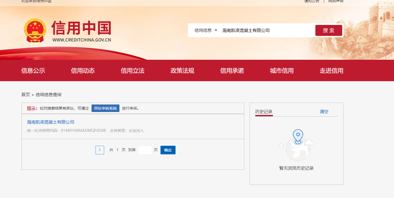
Task: Go to the 政策法规 section
Action: (x=182, y=71)
